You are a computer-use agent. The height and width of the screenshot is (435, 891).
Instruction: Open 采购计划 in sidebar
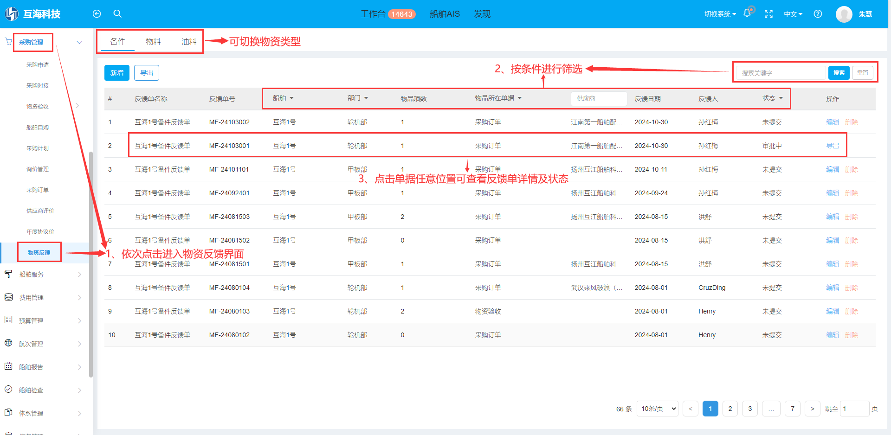pos(38,148)
